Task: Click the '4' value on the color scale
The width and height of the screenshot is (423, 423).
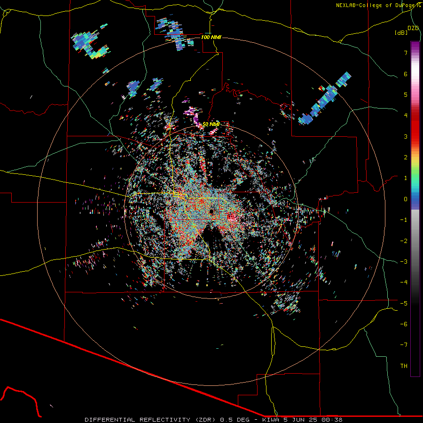Action: pyautogui.click(x=406, y=116)
